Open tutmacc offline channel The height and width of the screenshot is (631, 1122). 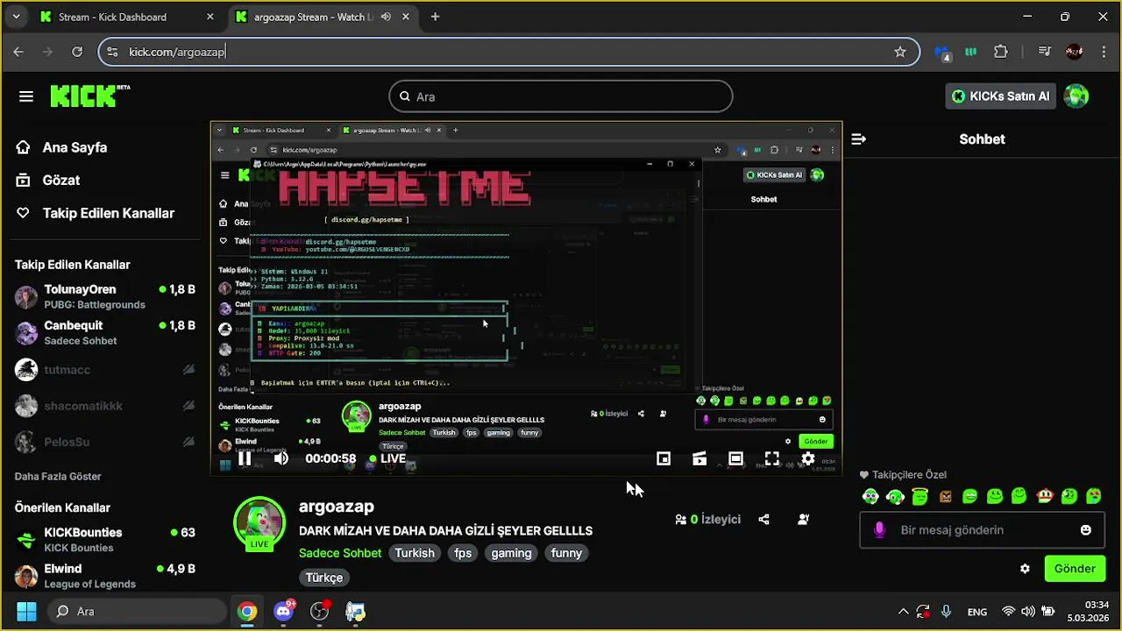(x=105, y=370)
